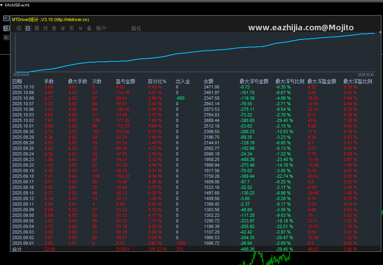Click the 2025.09.01 chart start date label
383x265 pixels.
[21, 75]
